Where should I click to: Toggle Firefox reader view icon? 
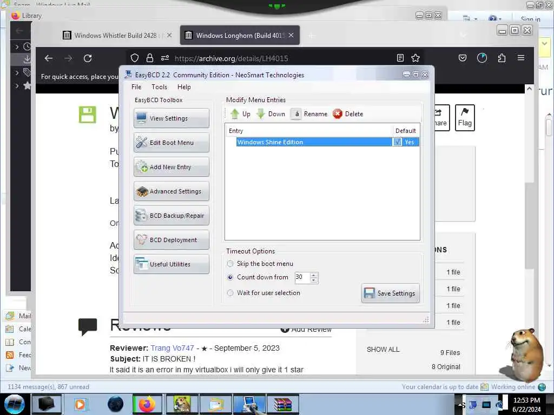[400, 58]
